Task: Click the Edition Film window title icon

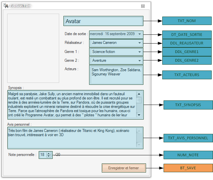Action: click(x=6, y=6)
